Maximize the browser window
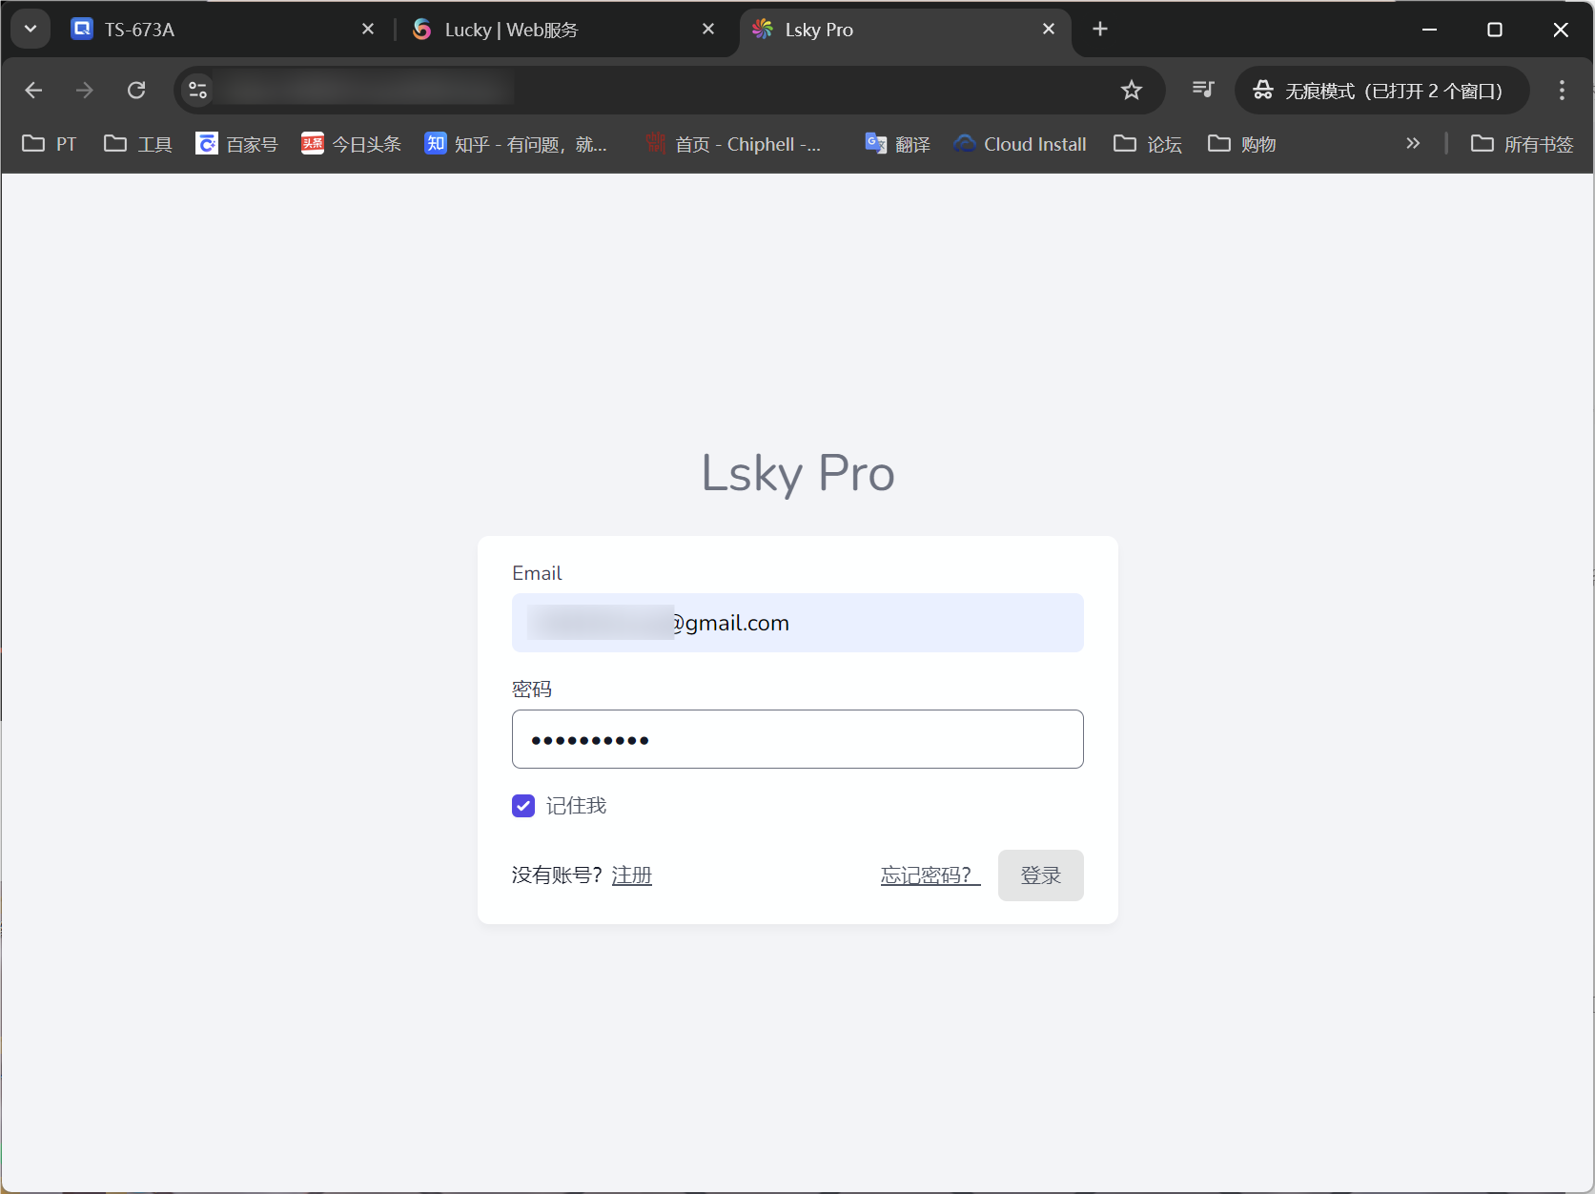 click(1495, 30)
